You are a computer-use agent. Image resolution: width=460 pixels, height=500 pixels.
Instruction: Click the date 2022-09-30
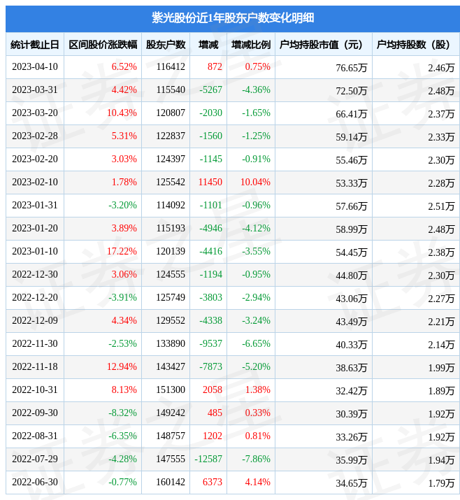tap(35, 413)
